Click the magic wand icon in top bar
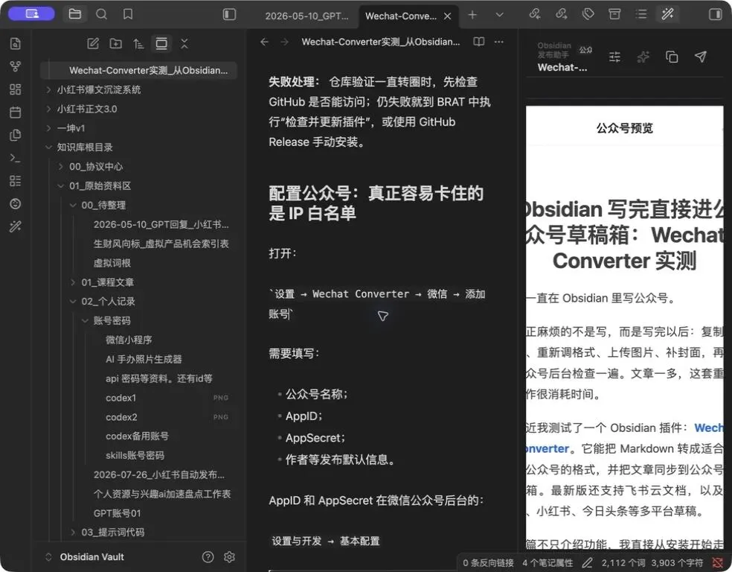The image size is (732, 572). click(x=667, y=14)
